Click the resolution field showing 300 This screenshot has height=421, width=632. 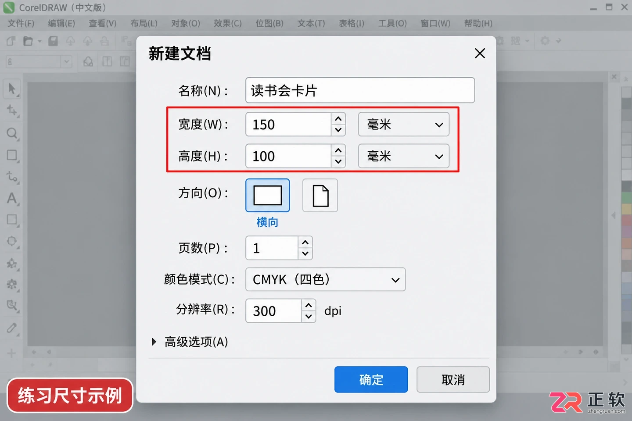click(274, 310)
